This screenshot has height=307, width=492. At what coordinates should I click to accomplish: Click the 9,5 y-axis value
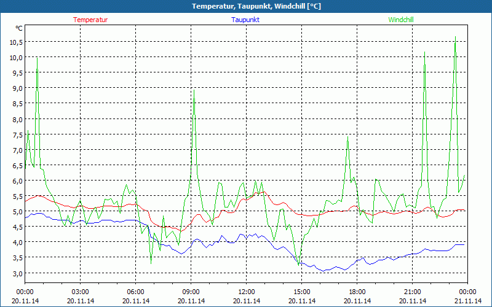tap(18, 73)
